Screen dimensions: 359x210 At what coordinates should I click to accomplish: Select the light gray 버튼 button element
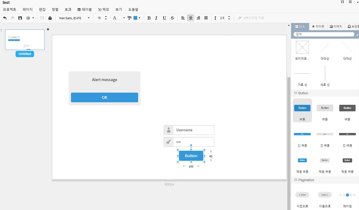click(x=325, y=110)
